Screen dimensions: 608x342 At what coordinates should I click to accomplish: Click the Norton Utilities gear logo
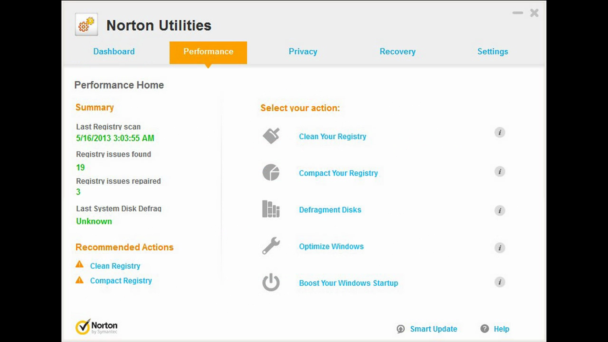[x=86, y=24]
